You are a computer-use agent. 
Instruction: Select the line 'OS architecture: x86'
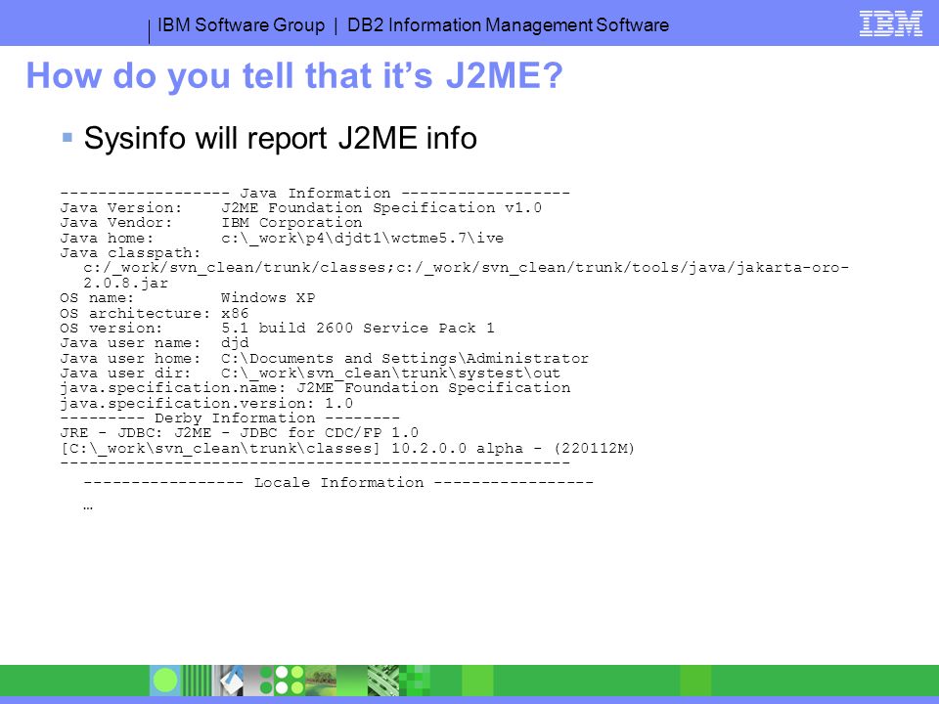[x=154, y=313]
